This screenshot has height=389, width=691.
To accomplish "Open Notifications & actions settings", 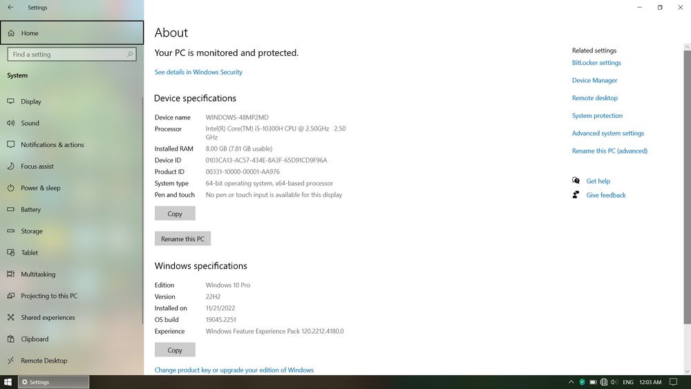I will (x=72, y=144).
